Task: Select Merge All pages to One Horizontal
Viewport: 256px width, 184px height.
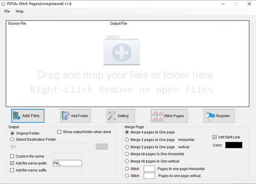Action: [127, 153]
